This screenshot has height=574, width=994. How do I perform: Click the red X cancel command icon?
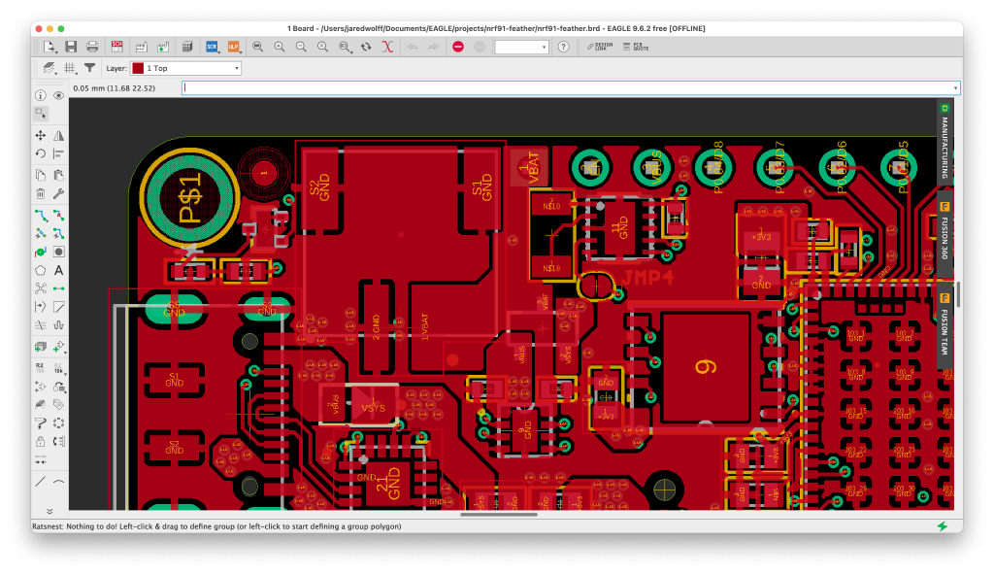(387, 47)
